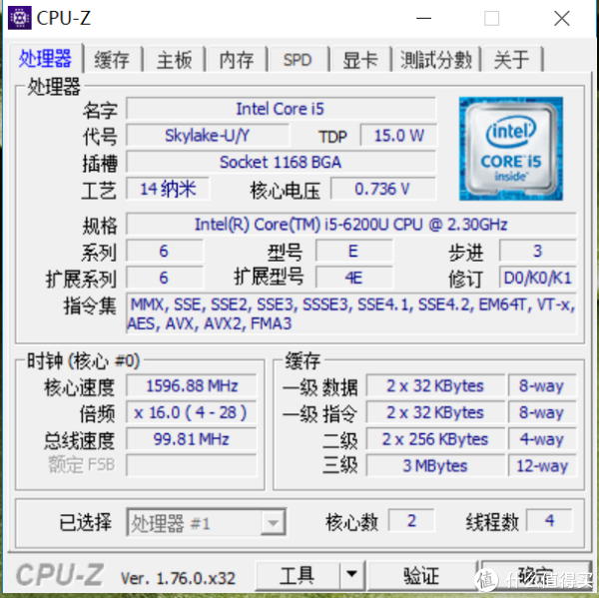Click the 验证 button
Screen dimensions: 599x598
pyautogui.click(x=422, y=575)
